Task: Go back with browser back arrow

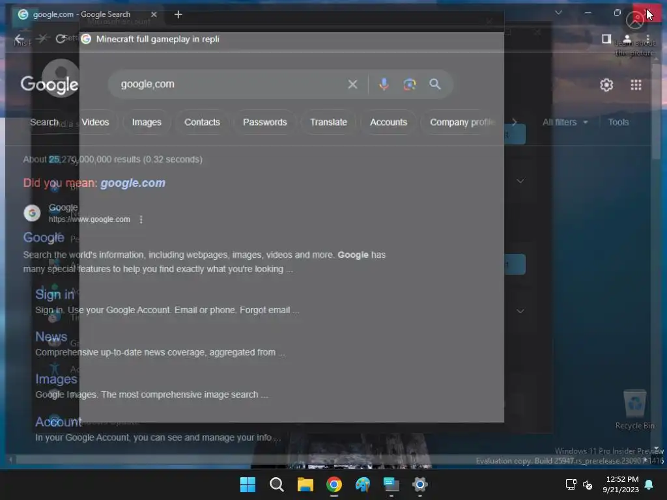Action: coord(19,38)
